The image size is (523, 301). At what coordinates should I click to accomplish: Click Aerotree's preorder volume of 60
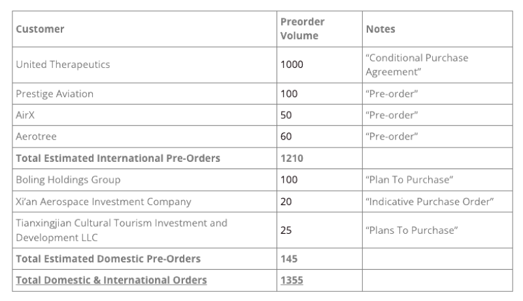[286, 136]
